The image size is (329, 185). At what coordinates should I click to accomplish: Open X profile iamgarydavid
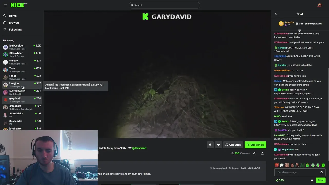(x=218, y=168)
